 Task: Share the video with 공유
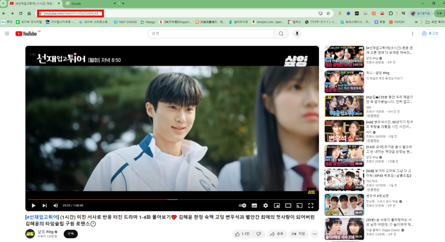(277, 234)
